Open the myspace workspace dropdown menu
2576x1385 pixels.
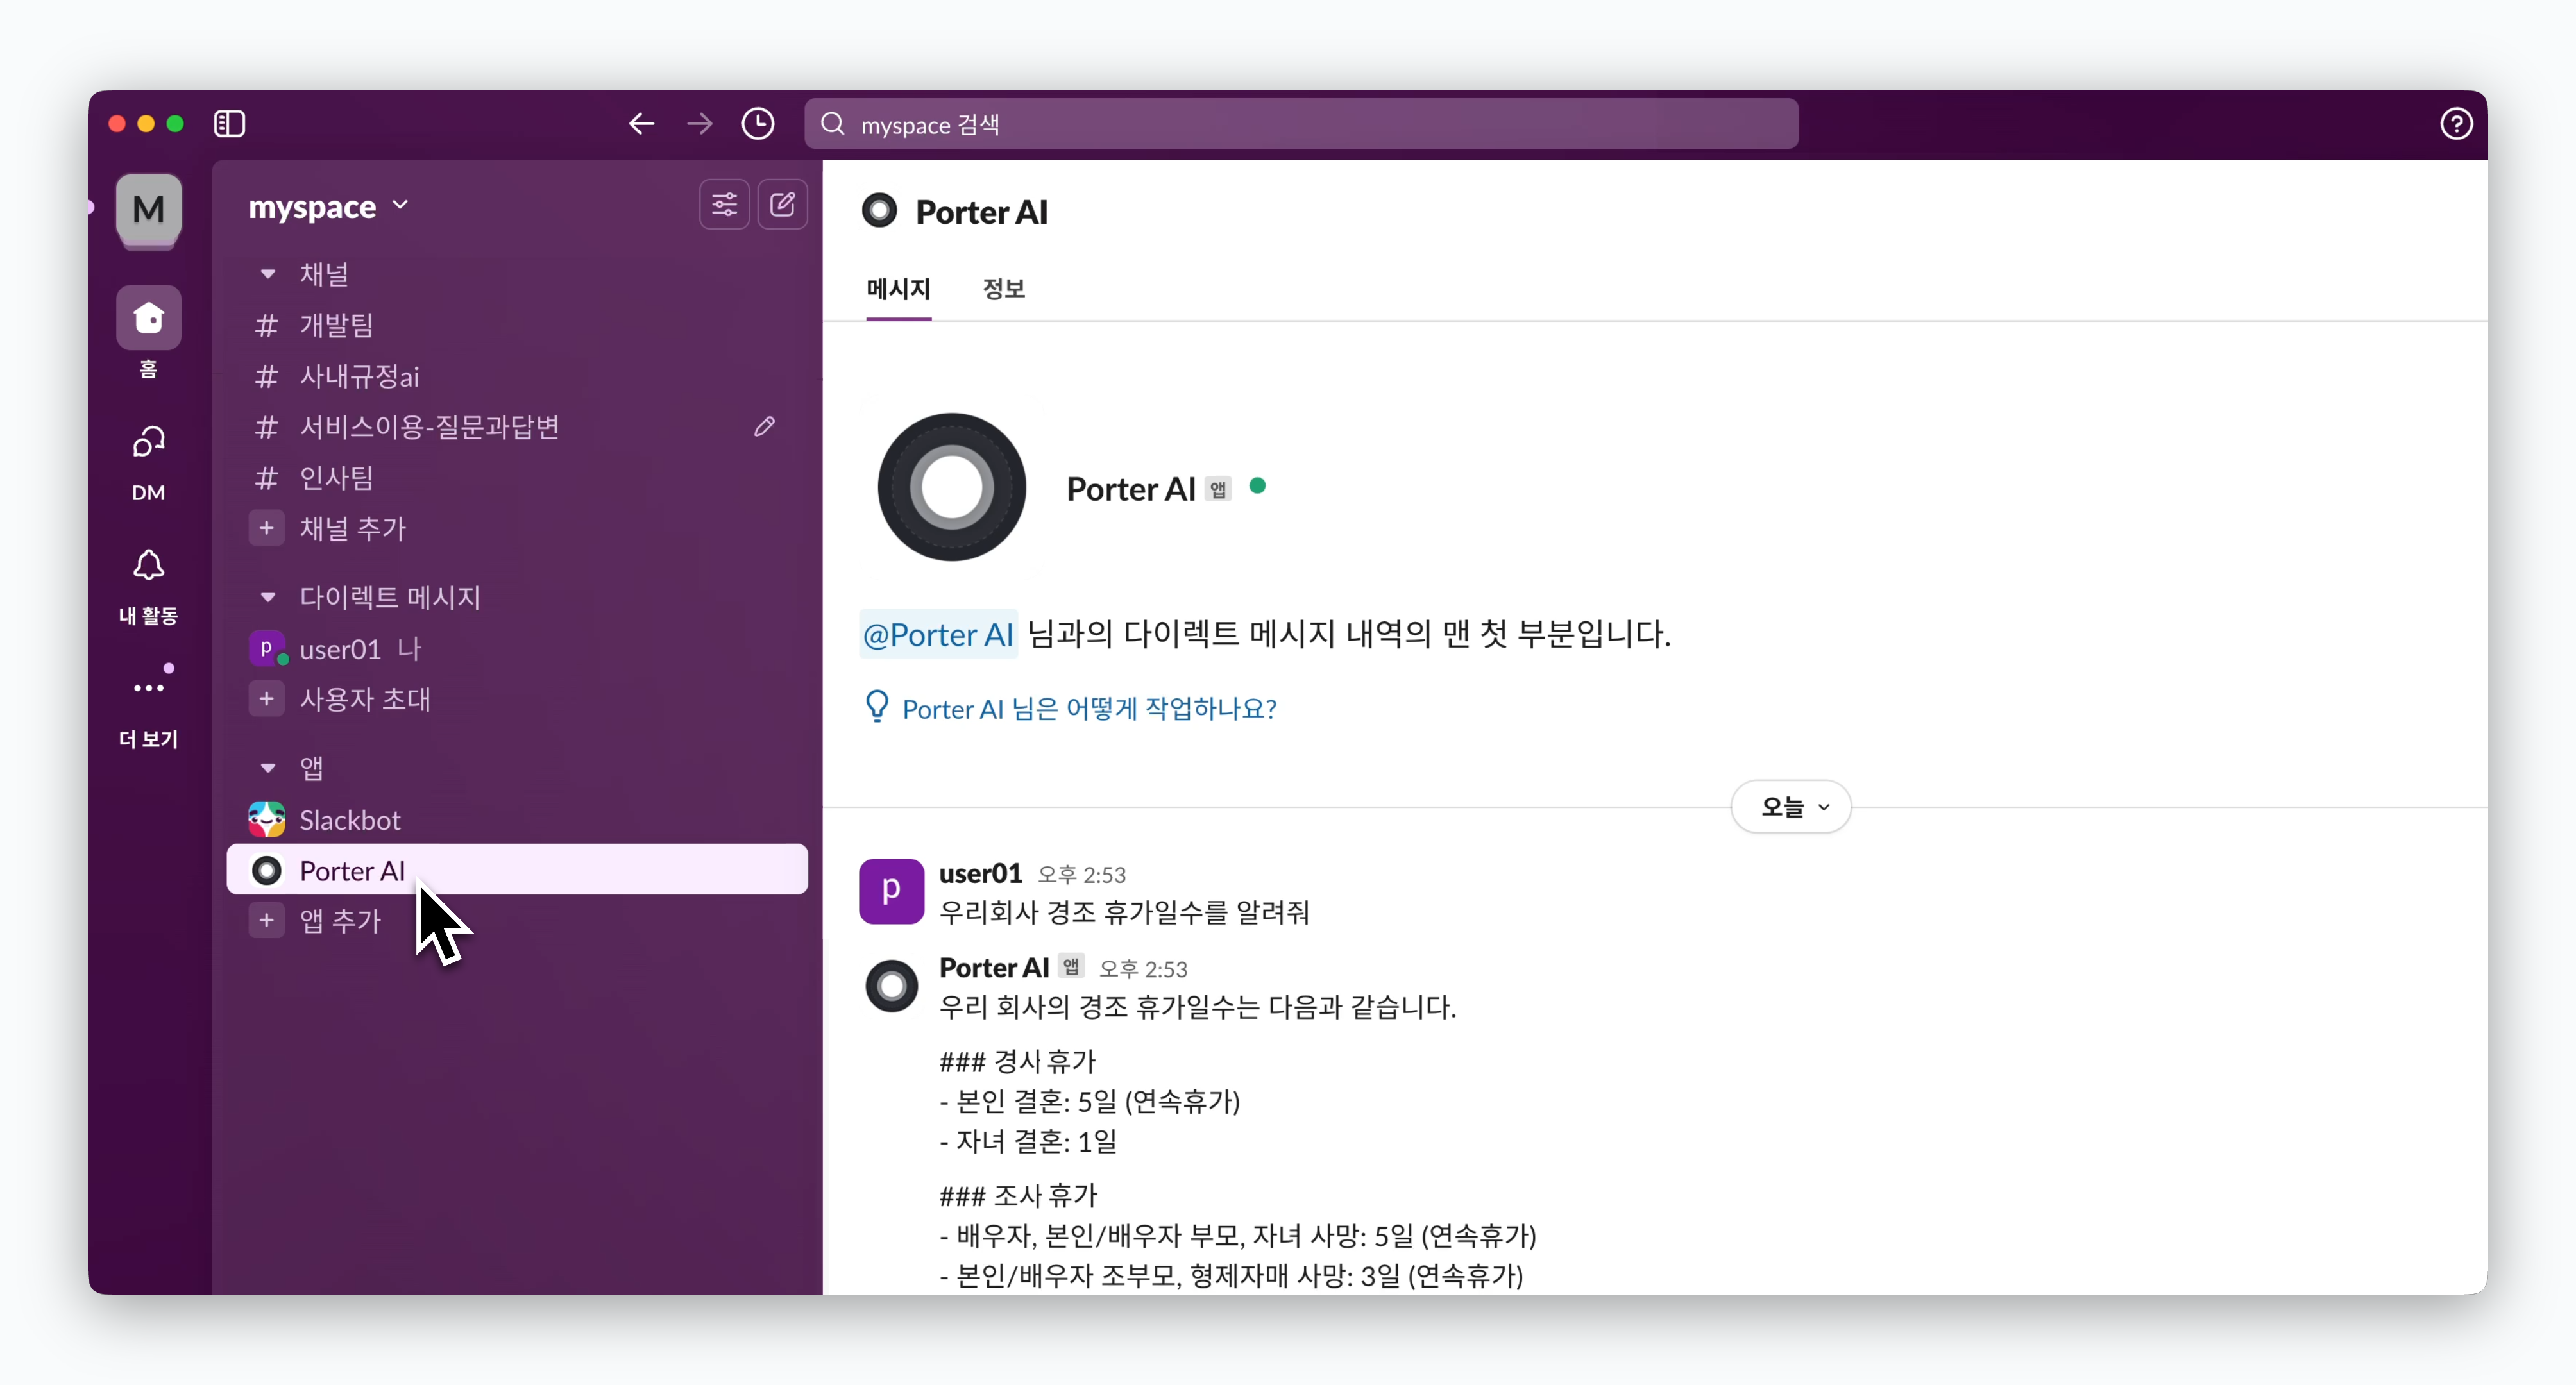[x=328, y=207]
